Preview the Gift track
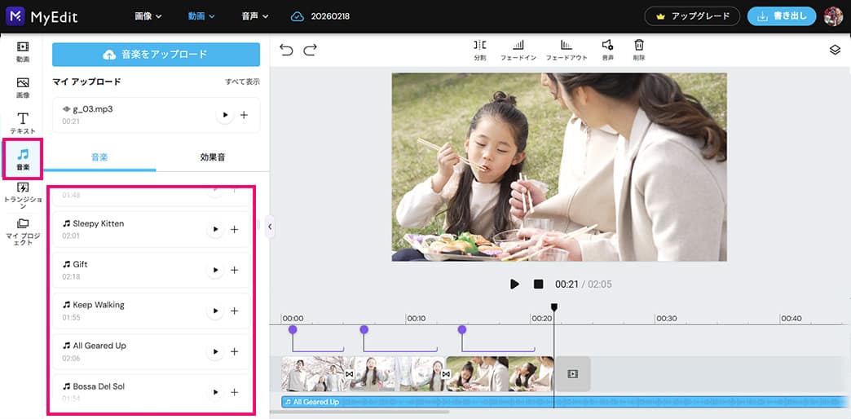This screenshot has height=419, width=851. (215, 270)
